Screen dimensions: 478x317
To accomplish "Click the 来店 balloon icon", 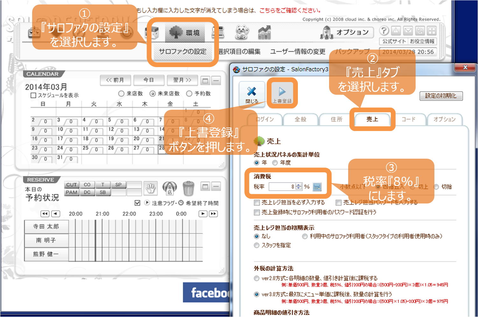I will coord(170,188).
